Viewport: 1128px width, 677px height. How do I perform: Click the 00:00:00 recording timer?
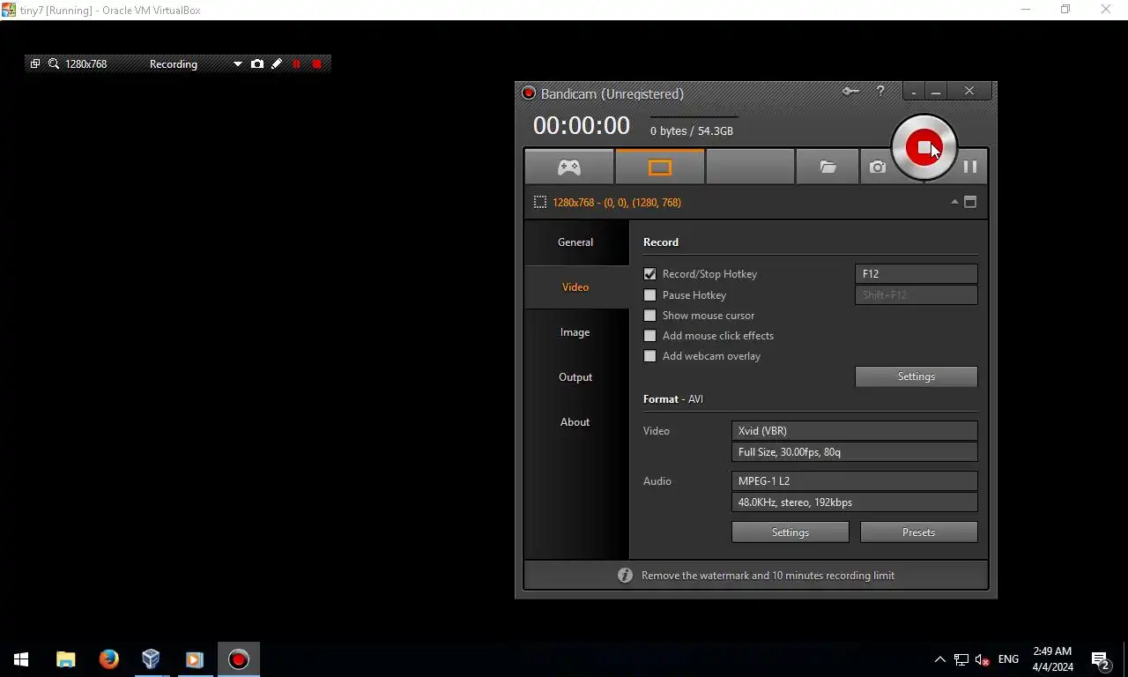(582, 126)
